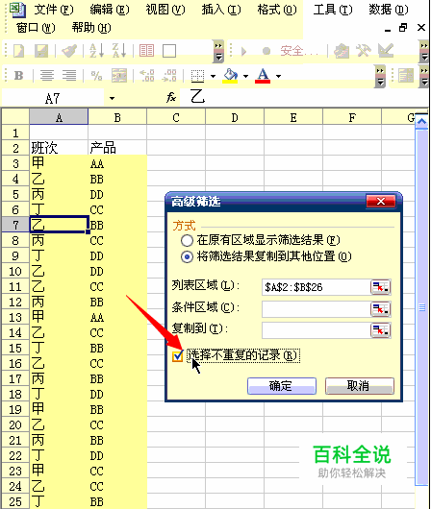Viewport: 431px width, 509px height.
Task: Click the A7 Name Box field
Action: pos(53,98)
